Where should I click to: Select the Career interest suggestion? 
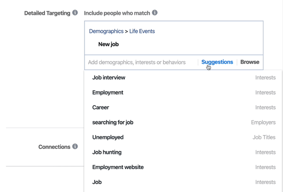(183, 107)
